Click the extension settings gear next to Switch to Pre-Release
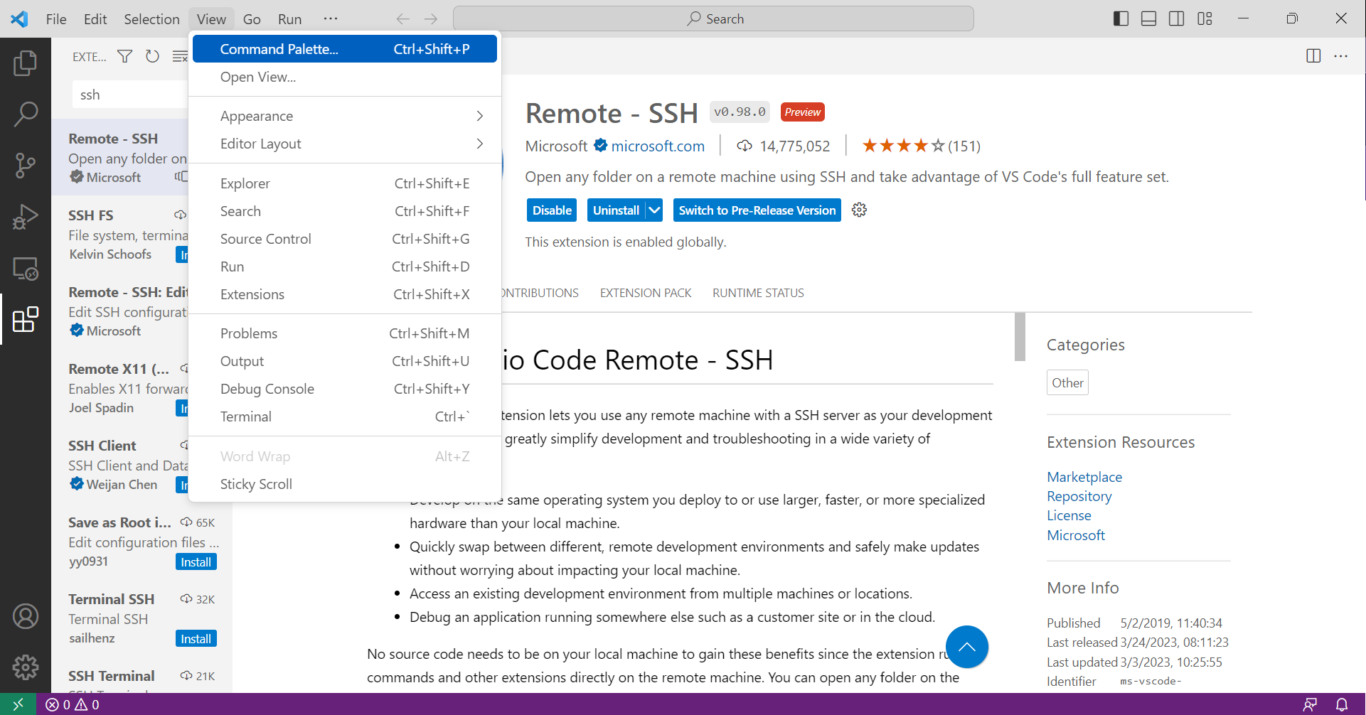Screen dimensions: 1366x715 (x=859, y=210)
